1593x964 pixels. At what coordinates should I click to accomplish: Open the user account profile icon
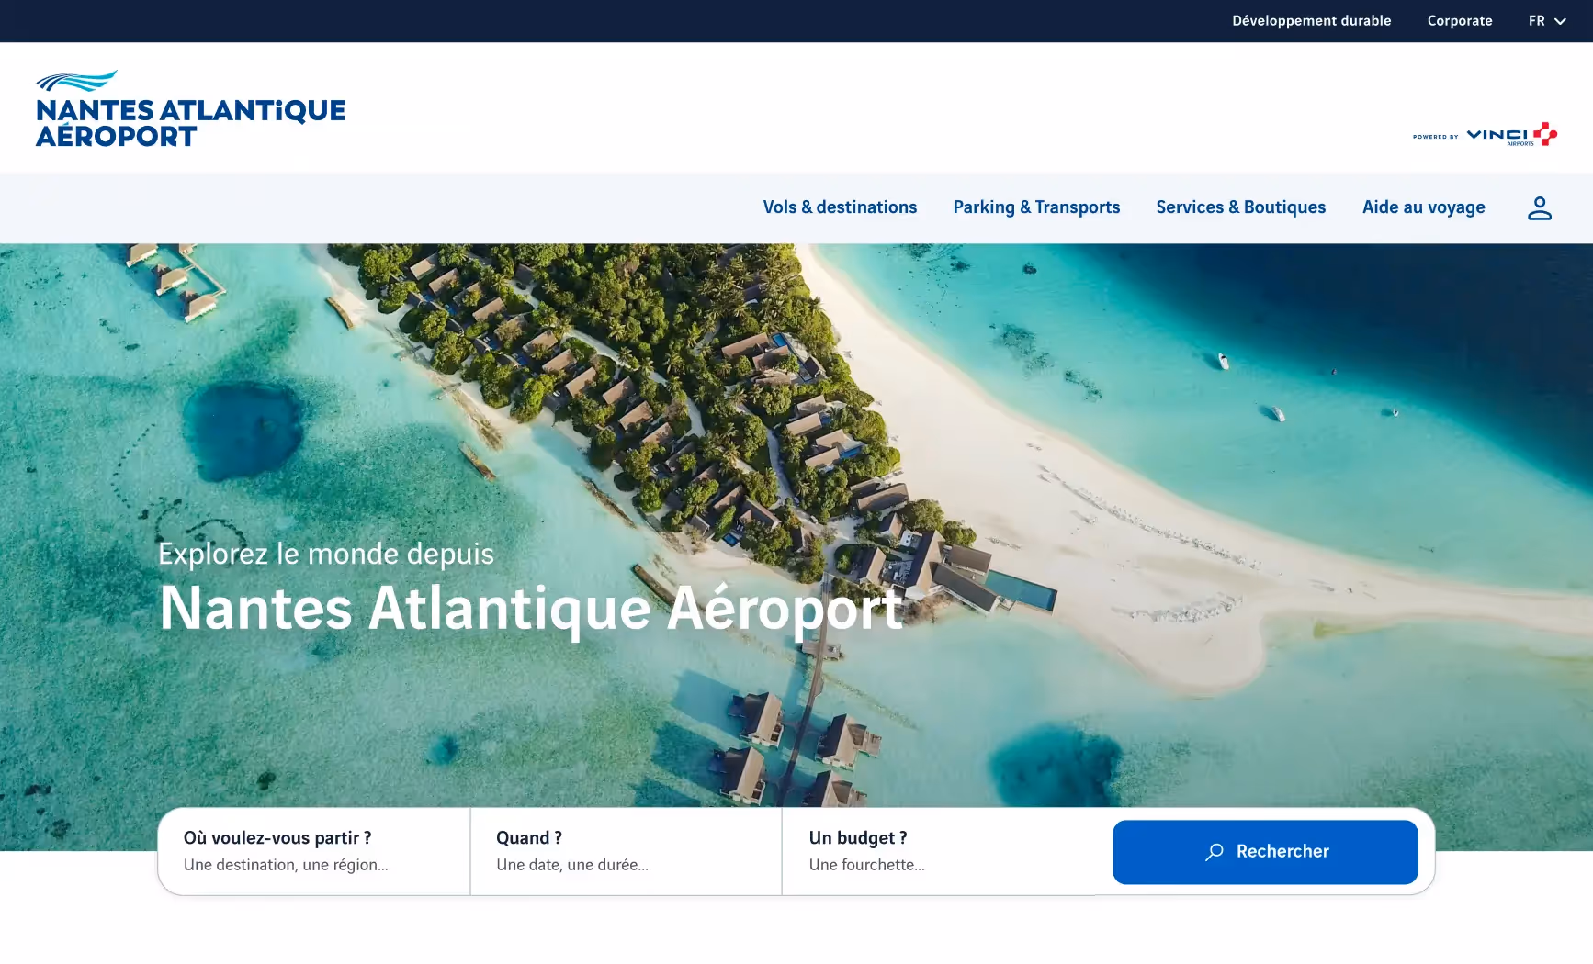coord(1540,208)
